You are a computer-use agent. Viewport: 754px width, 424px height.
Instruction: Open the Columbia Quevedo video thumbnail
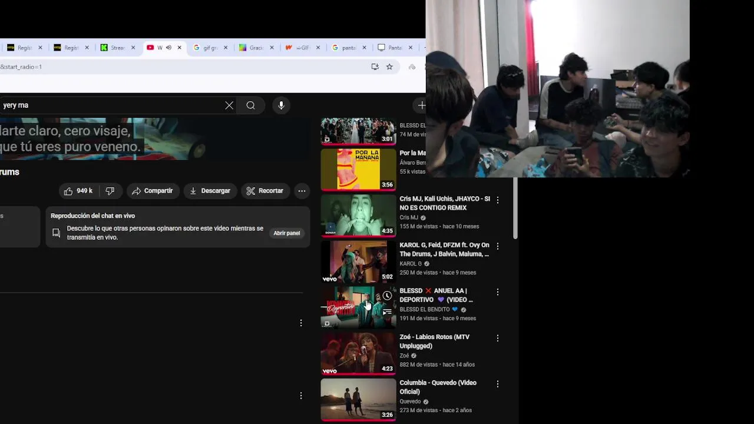click(358, 399)
